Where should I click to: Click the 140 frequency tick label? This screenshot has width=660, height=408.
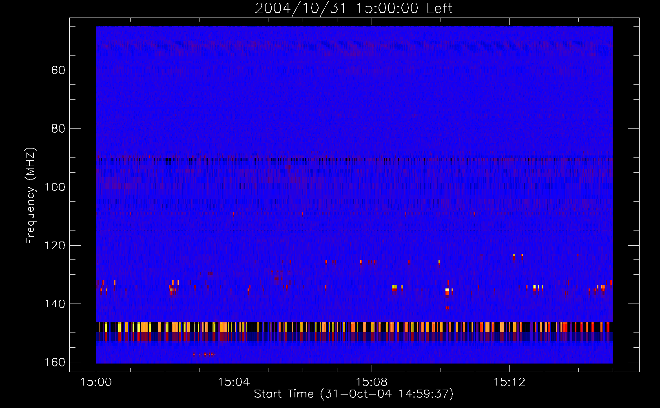55,304
